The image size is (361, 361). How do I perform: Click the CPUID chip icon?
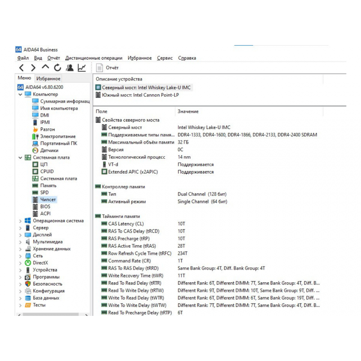[x=35, y=171]
